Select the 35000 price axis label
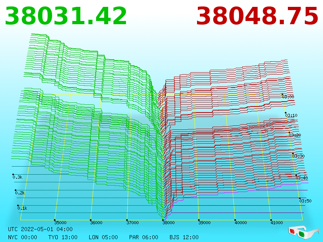The height and width of the screenshot is (242, 323). pos(60,223)
